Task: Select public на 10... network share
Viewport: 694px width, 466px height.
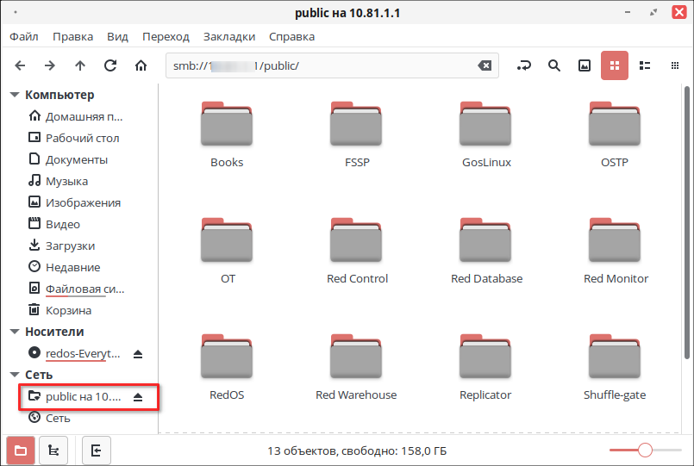Action: click(x=74, y=396)
